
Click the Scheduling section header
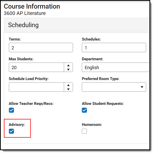pos(23,25)
